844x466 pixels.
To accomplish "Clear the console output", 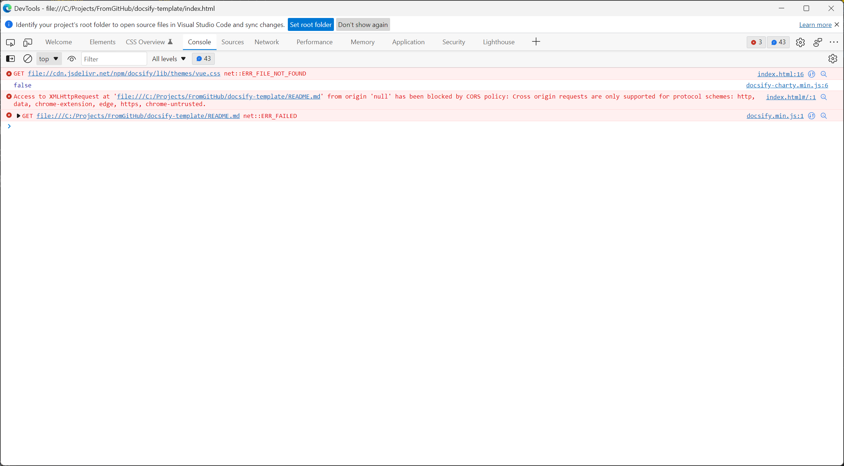I will click(x=28, y=59).
